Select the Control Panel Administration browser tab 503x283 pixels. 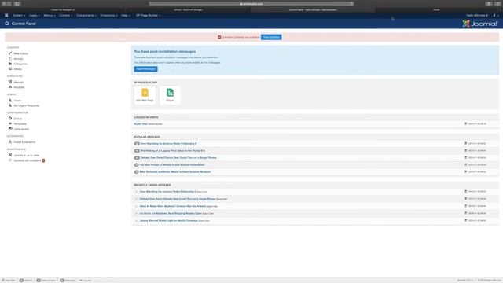coord(313,10)
